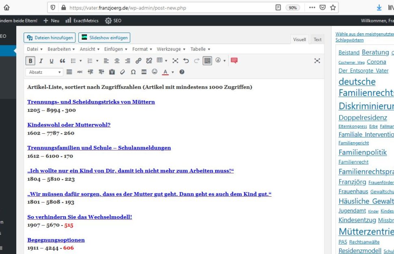
Task: Undo the last edit
Action: 186,61
